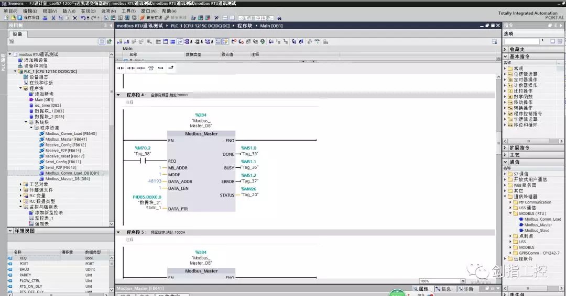Switch to the 诊断 diagnostics tab

click(466, 289)
